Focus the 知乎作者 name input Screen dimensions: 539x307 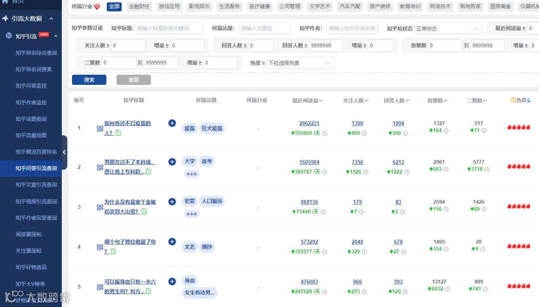click(352, 28)
